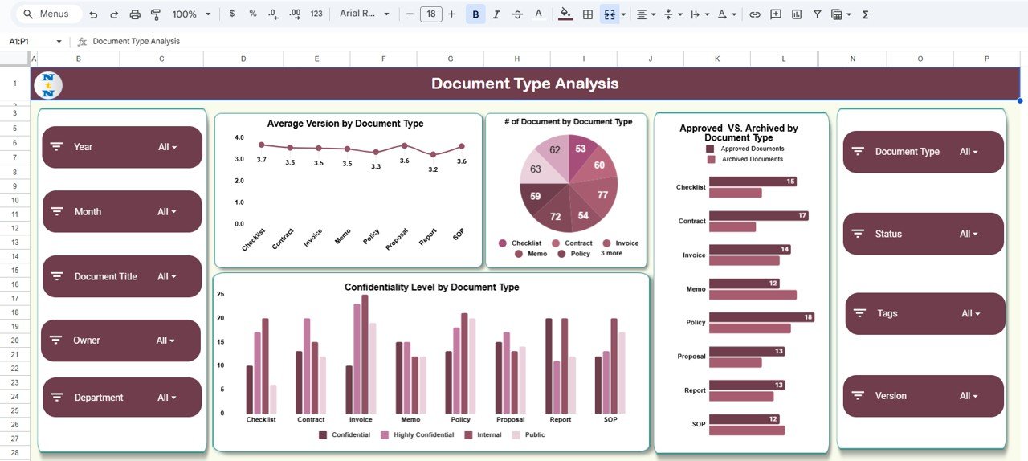This screenshot has width=1028, height=461.
Task: Open the Document Type slicer dropdown
Action: (969, 152)
